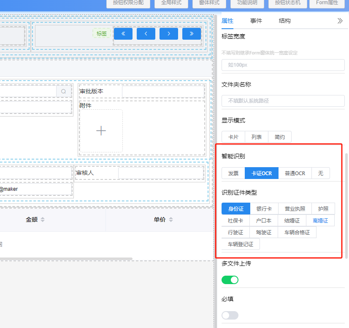This screenshot has height=328, width=349.
Task: Switch to the 属性 tab
Action: pyautogui.click(x=227, y=21)
